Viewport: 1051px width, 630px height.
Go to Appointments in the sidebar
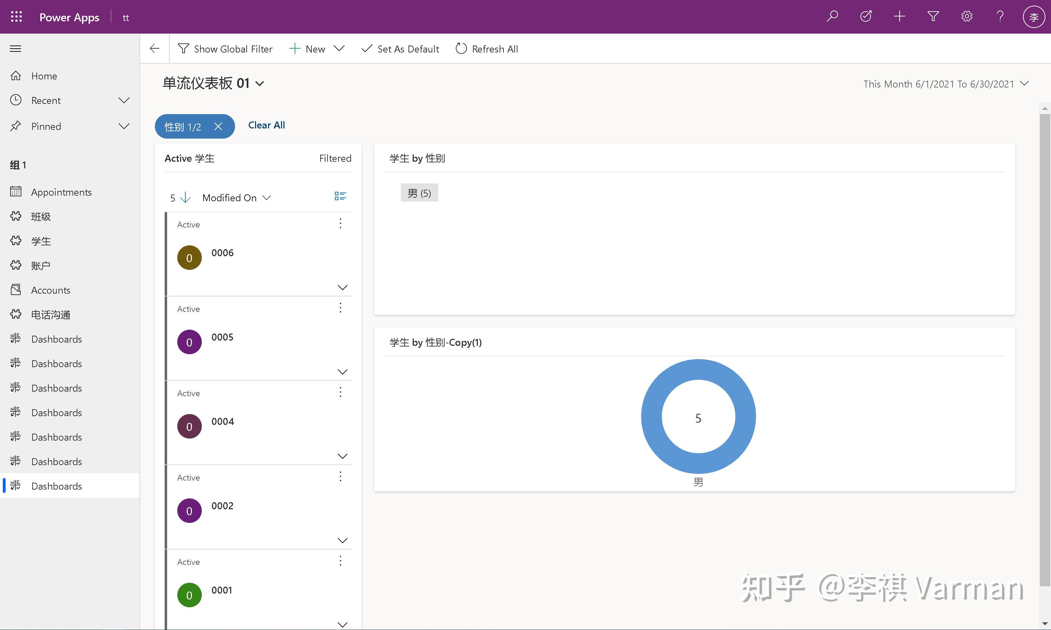[61, 192]
